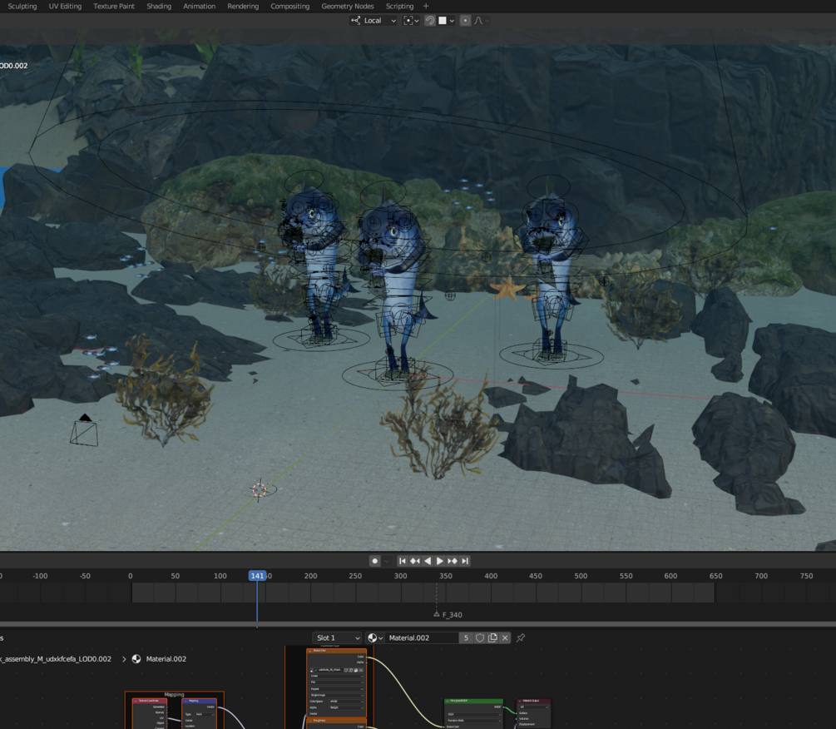The width and height of the screenshot is (836, 729).
Task: Switch to Geometry Nodes workspace
Action: 347,7
